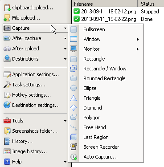
Task: Click the Screen Recorder icon
Action: (x=74, y=147)
